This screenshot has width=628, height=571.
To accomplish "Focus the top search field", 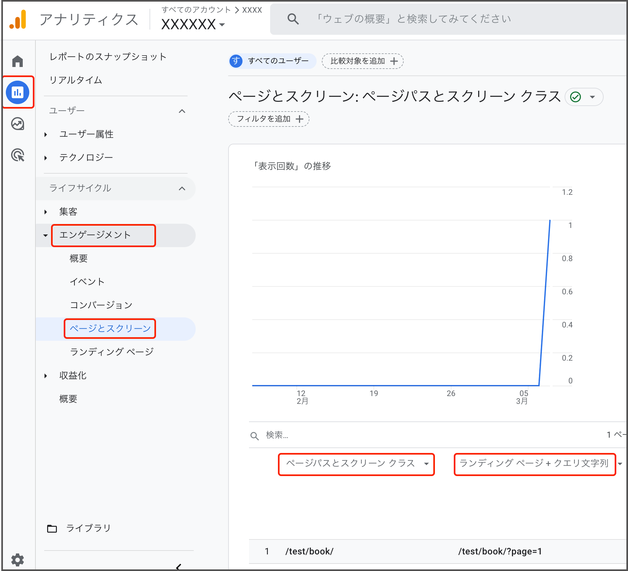I will point(449,19).
